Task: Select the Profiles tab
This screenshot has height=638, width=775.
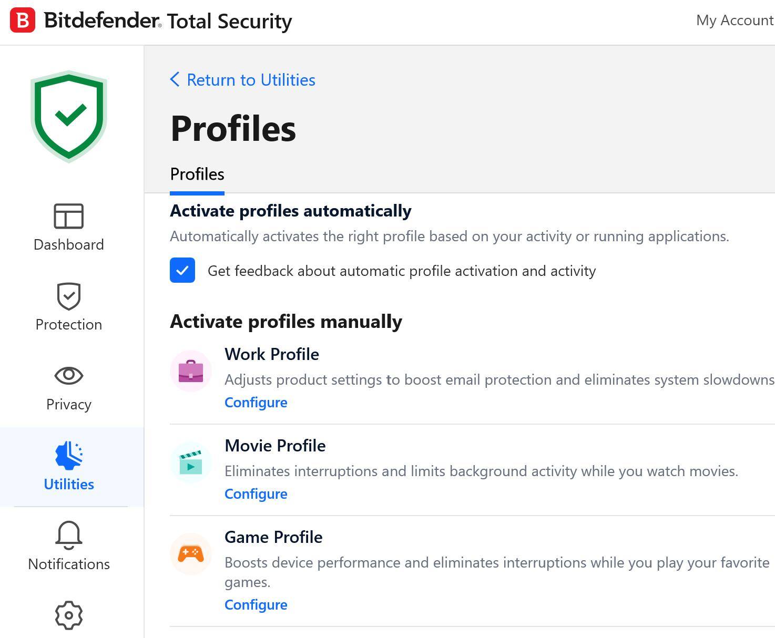Action: pos(197,174)
